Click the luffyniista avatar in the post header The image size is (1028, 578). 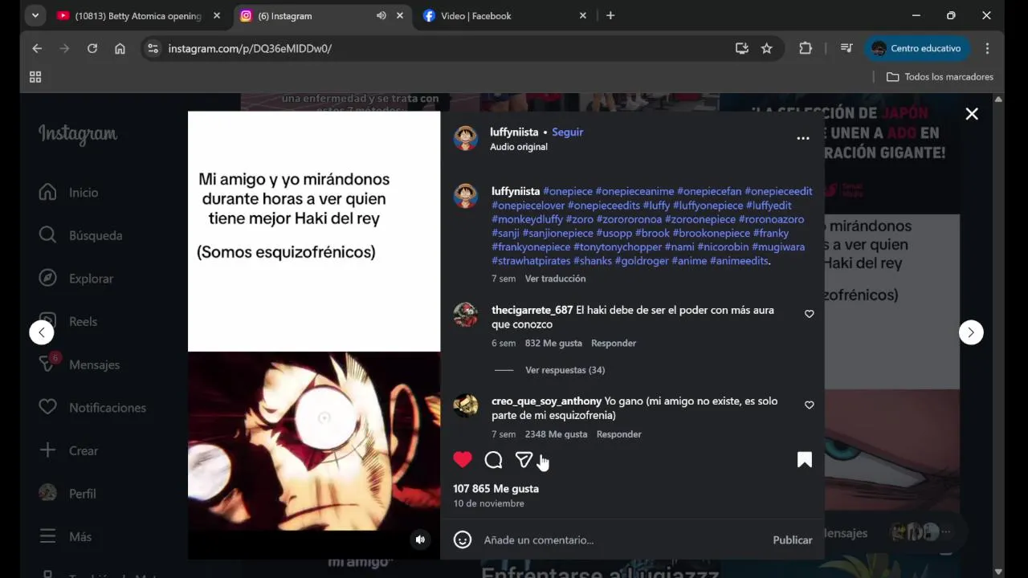466,138
